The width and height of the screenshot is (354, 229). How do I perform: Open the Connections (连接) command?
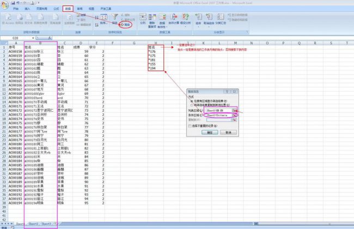pyautogui.click(x=81, y=15)
